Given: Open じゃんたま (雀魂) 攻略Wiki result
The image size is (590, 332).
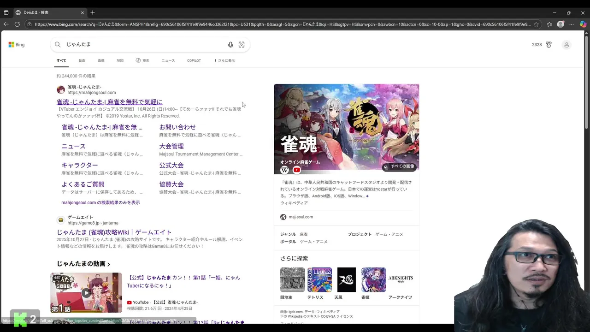Looking at the screenshot, I should click(114, 232).
